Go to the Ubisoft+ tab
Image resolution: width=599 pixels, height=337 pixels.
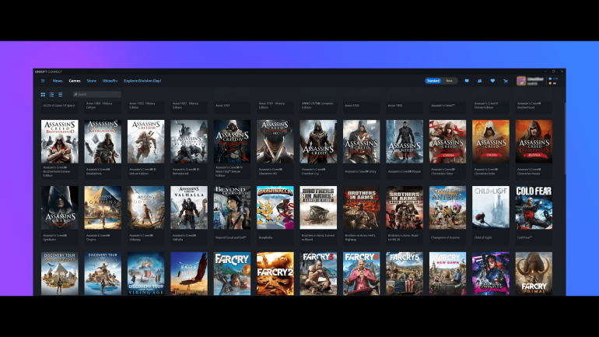[x=110, y=81]
